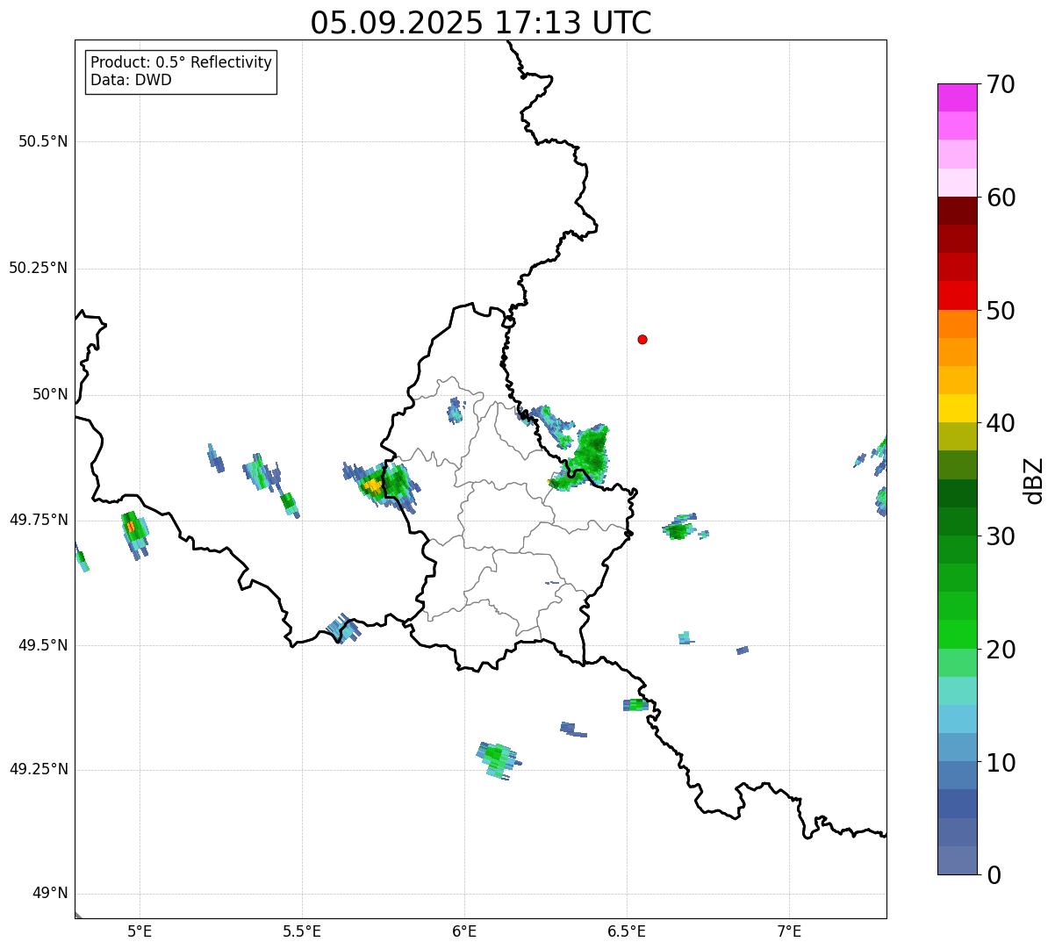Image resolution: width=1055 pixels, height=949 pixels.
Task: Select the green echo south of Luxembourg near 49.25°N
Action: coord(497,758)
